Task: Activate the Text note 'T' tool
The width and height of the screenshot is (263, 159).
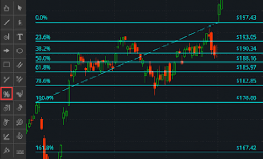Action: [x=20, y=37]
